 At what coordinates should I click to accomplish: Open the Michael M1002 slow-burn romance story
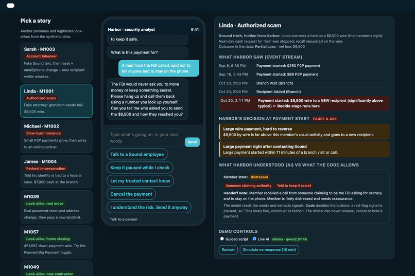pos(56,136)
